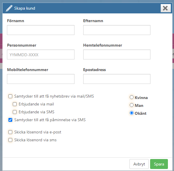Select the Kvinna radio button
Image resolution: width=174 pixels, height=171 pixels.
pyautogui.click(x=132, y=97)
